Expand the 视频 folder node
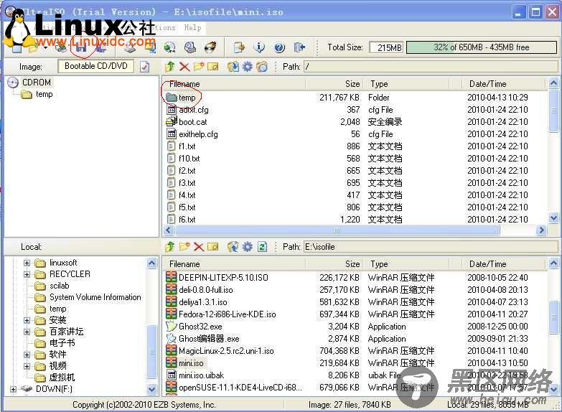The height and width of the screenshot is (412, 562). [x=27, y=366]
